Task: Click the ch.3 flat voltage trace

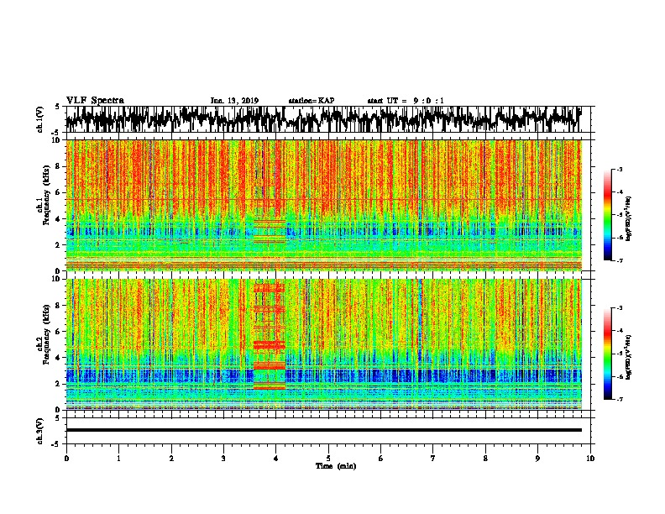Action: tap(323, 430)
